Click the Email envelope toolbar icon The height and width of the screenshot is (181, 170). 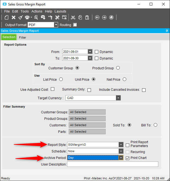click(43, 17)
